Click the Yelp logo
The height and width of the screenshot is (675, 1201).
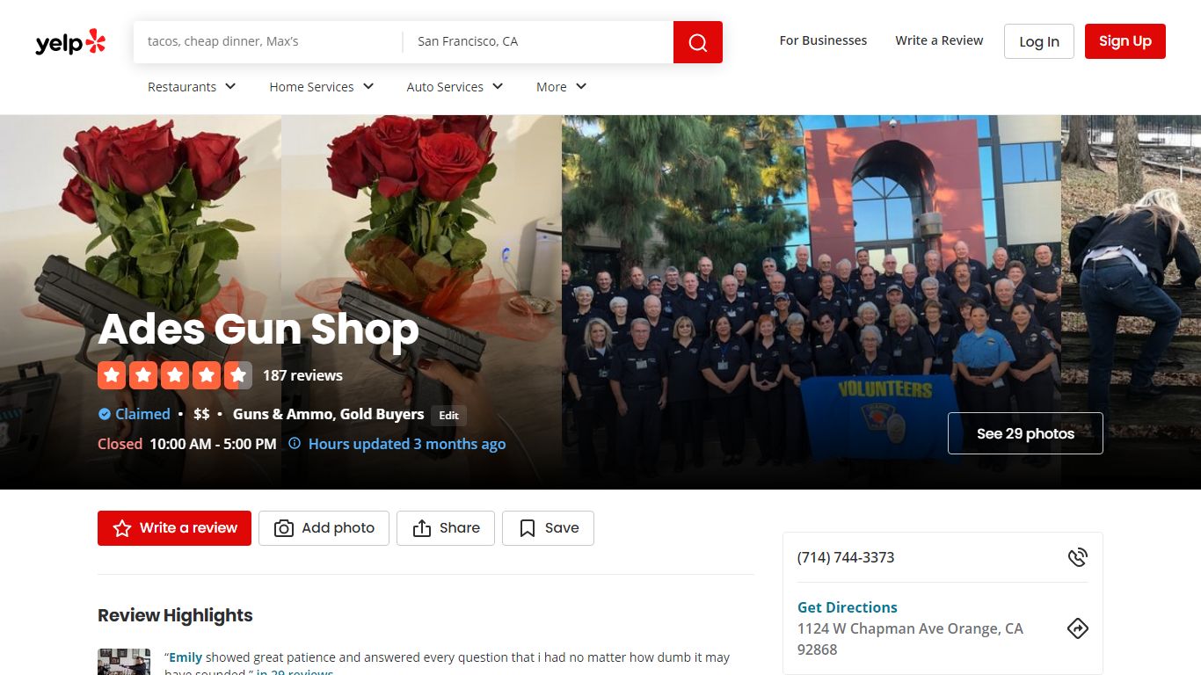pyautogui.click(x=70, y=41)
